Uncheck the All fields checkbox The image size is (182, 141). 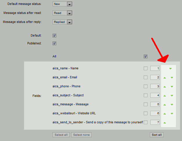pyautogui.click(x=145, y=57)
